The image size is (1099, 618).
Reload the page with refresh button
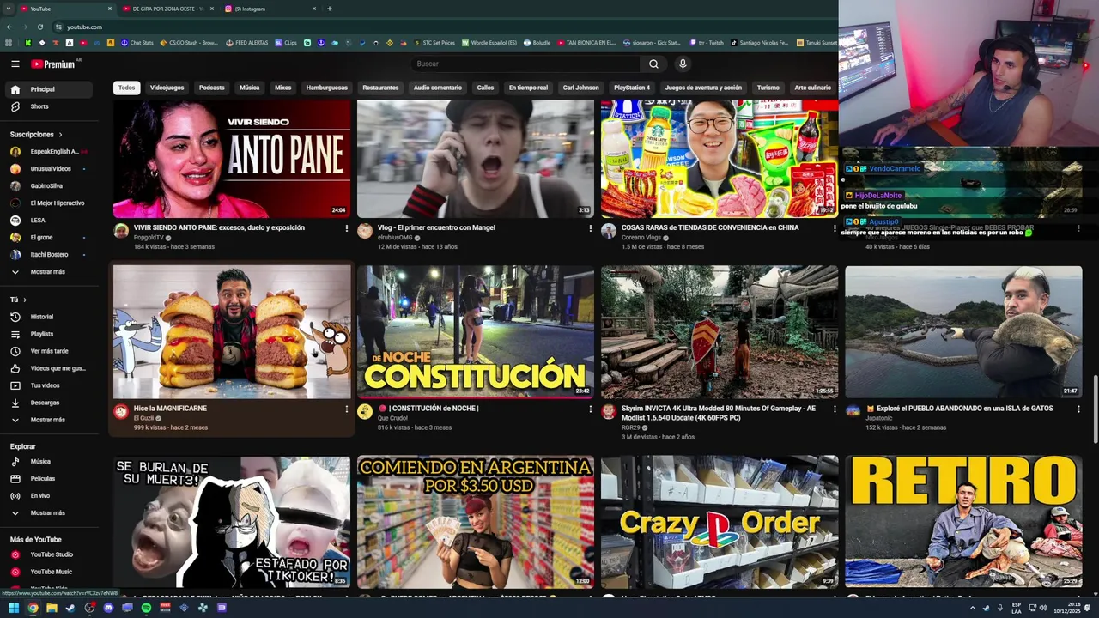coord(39,27)
